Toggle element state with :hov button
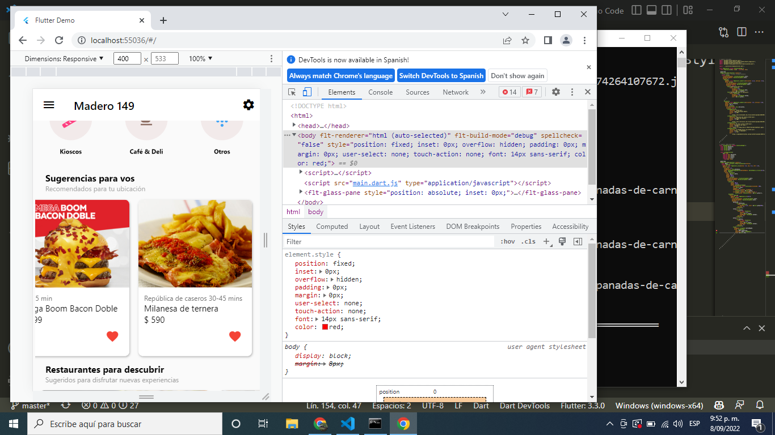This screenshot has height=435, width=775. tap(508, 242)
